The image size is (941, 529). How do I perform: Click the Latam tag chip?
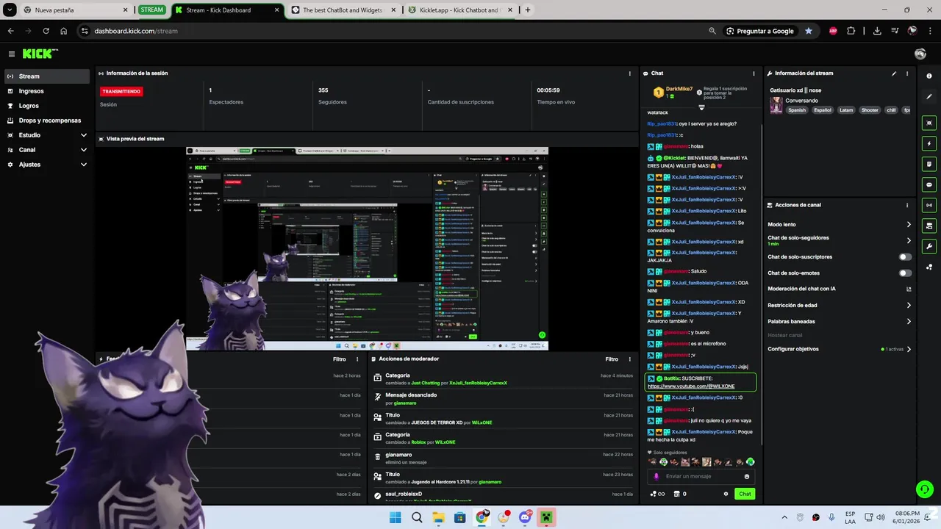pyautogui.click(x=846, y=110)
